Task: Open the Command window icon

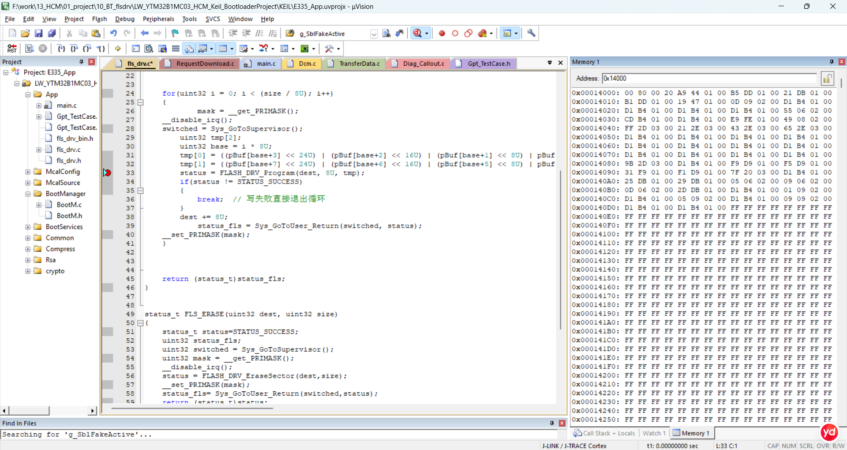Action: [136, 49]
